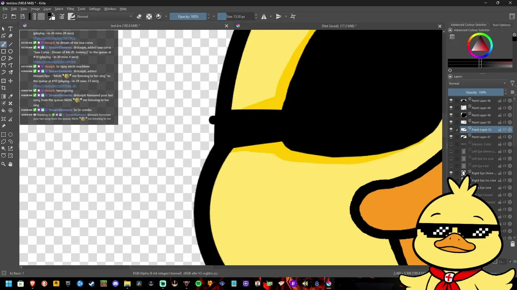517x290 pixels.
Task: Open the File menu
Action: [x=5, y=9]
